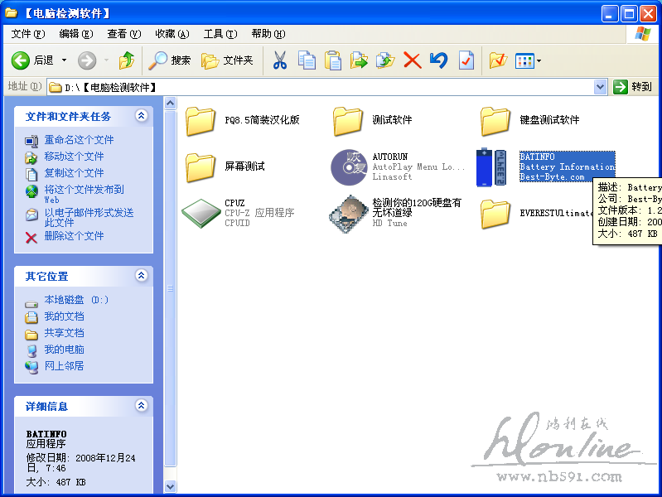Open the 查看(V) menu
The width and height of the screenshot is (662, 497).
[x=124, y=34]
